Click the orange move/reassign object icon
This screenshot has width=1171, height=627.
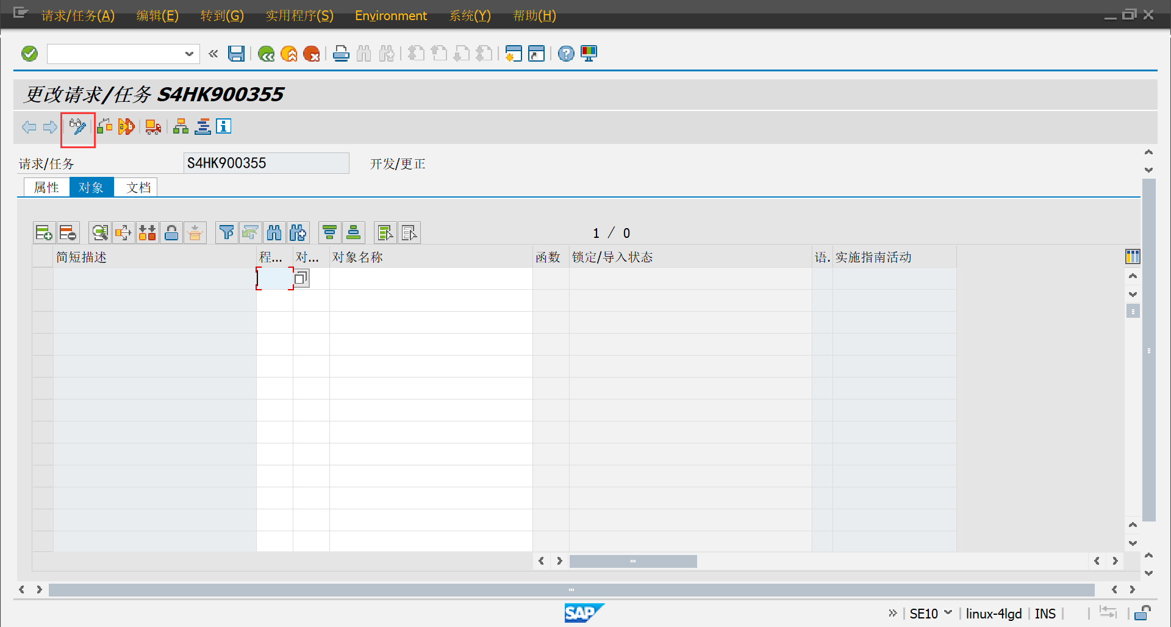123,232
